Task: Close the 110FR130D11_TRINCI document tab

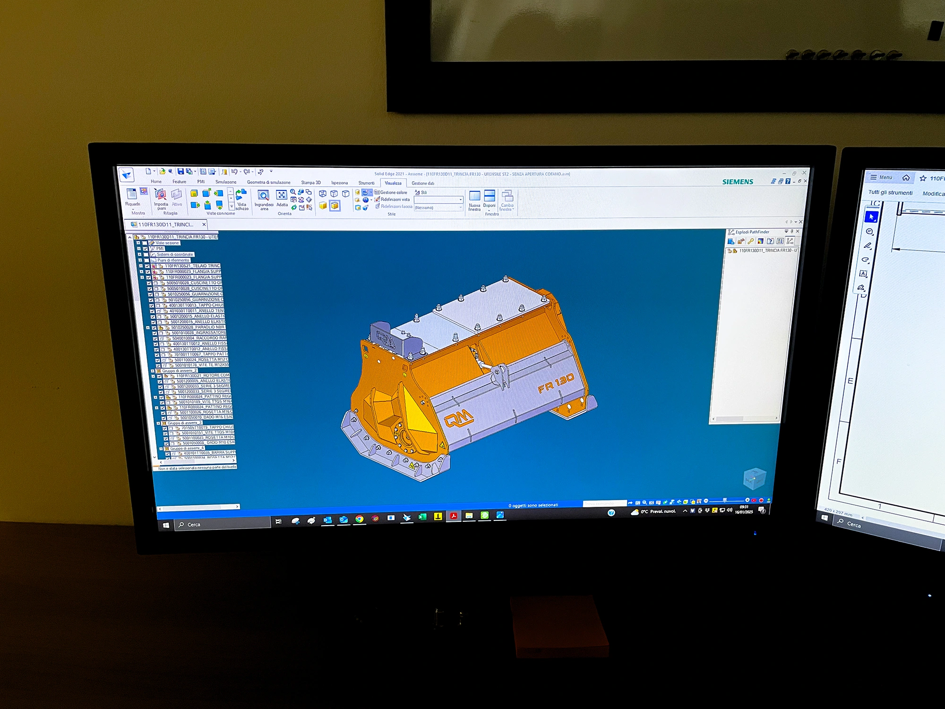Action: pyautogui.click(x=204, y=225)
